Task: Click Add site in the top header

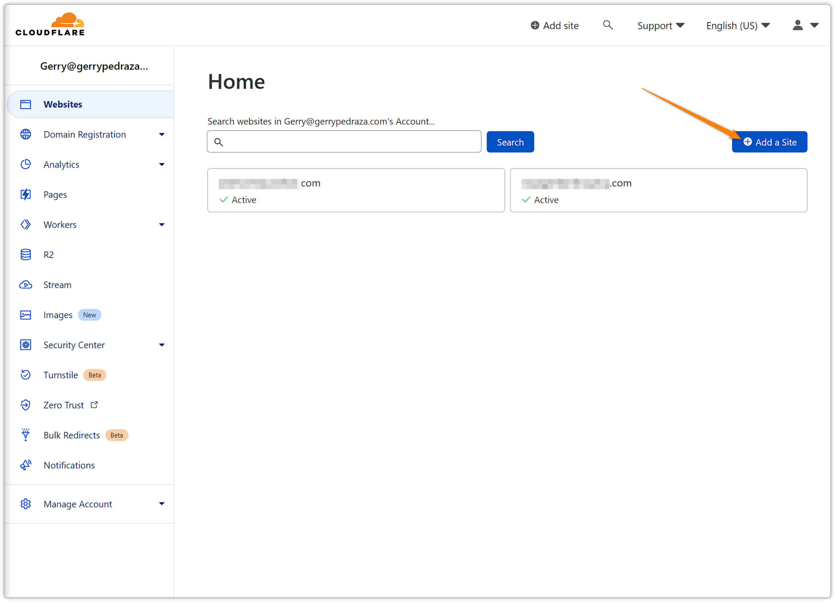Action: (554, 25)
